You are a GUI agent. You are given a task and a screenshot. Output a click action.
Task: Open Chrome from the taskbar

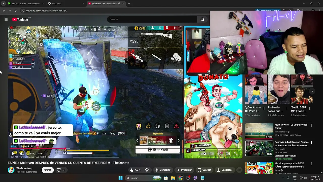coord(180,178)
